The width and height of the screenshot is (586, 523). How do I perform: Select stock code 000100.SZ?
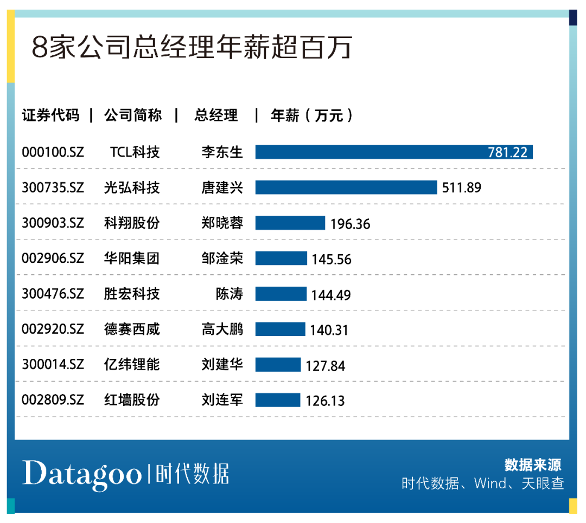pos(53,152)
